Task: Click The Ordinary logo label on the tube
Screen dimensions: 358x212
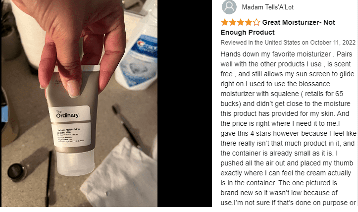Action: tap(69, 114)
